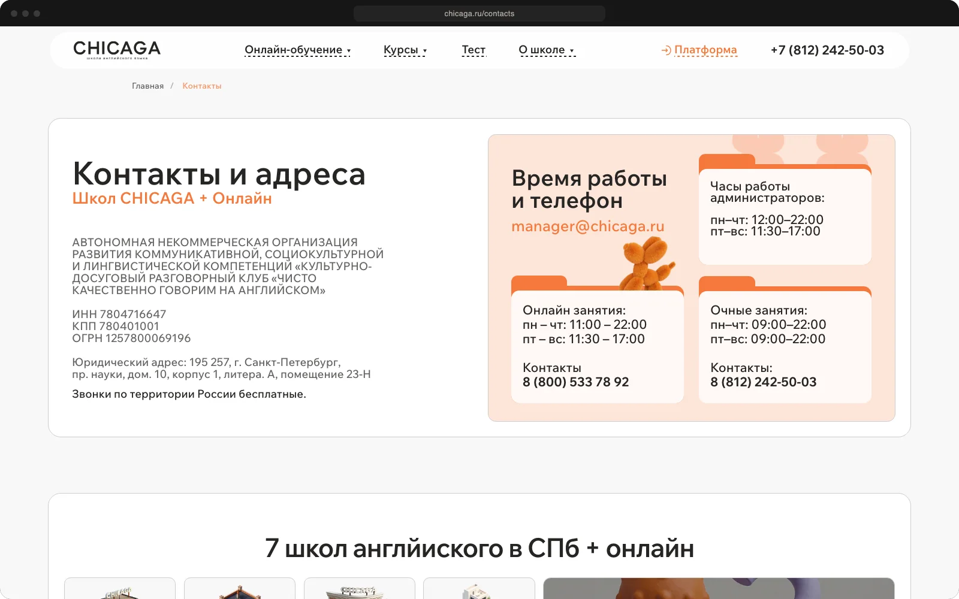Go to Главная in the breadcrumbs

tap(147, 86)
